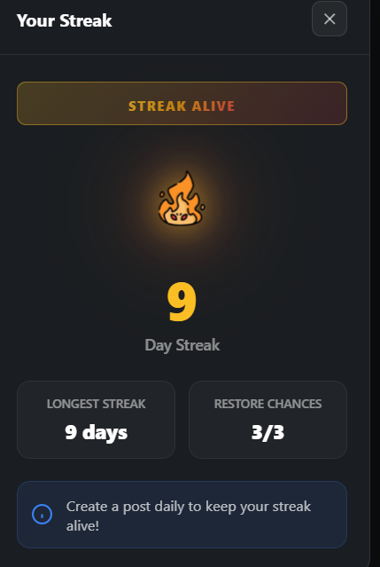Click the Streak Alive status banner
Image resolution: width=380 pixels, height=567 pixels.
point(182,104)
